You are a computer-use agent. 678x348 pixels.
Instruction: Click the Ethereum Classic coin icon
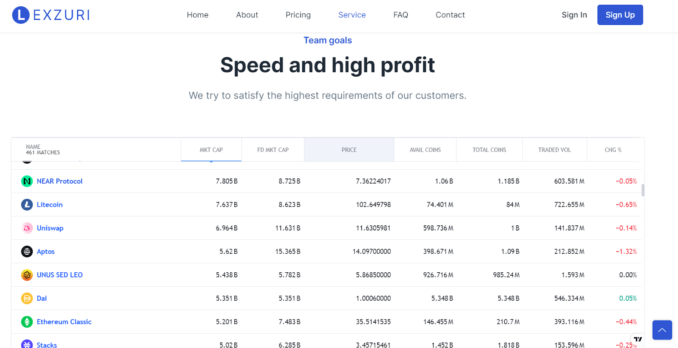tap(27, 322)
